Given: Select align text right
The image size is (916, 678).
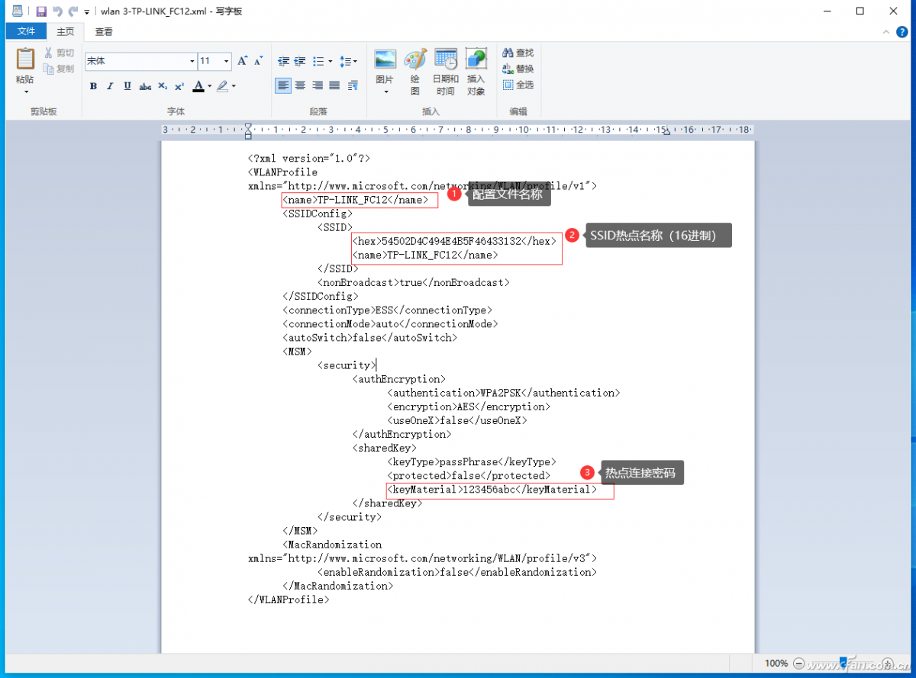Looking at the screenshot, I should [x=318, y=86].
